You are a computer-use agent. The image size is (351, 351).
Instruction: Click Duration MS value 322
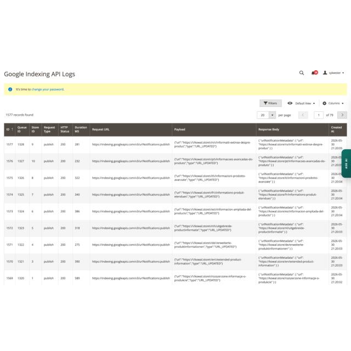[77, 178]
